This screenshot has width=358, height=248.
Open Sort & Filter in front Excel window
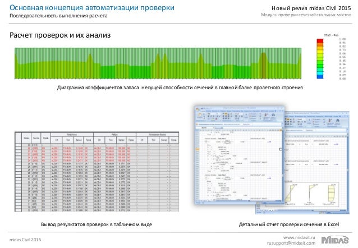coord(266,116)
